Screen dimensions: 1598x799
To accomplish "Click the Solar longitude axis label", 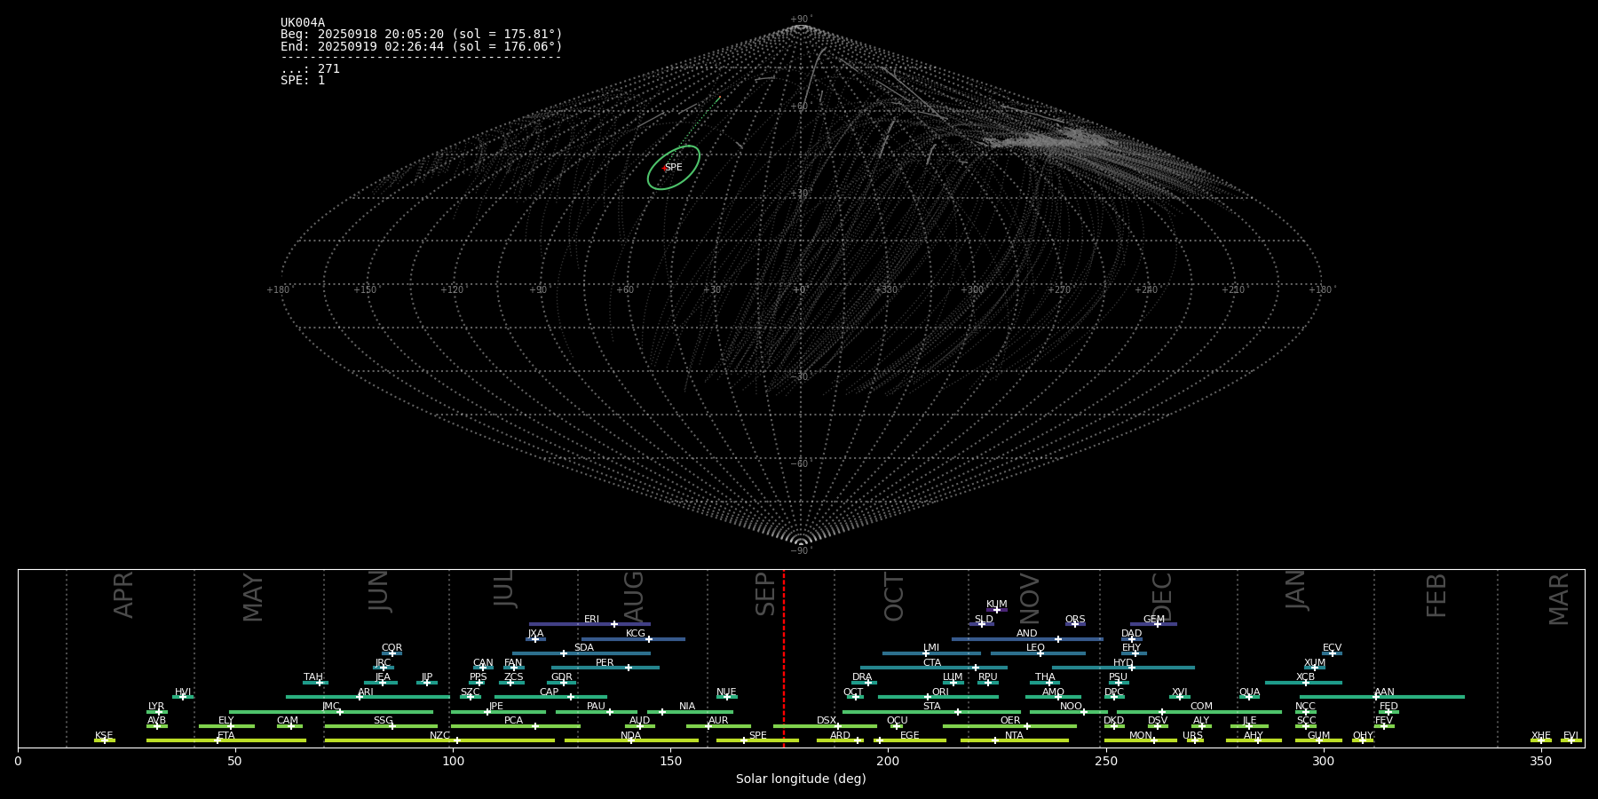I will (x=801, y=779).
